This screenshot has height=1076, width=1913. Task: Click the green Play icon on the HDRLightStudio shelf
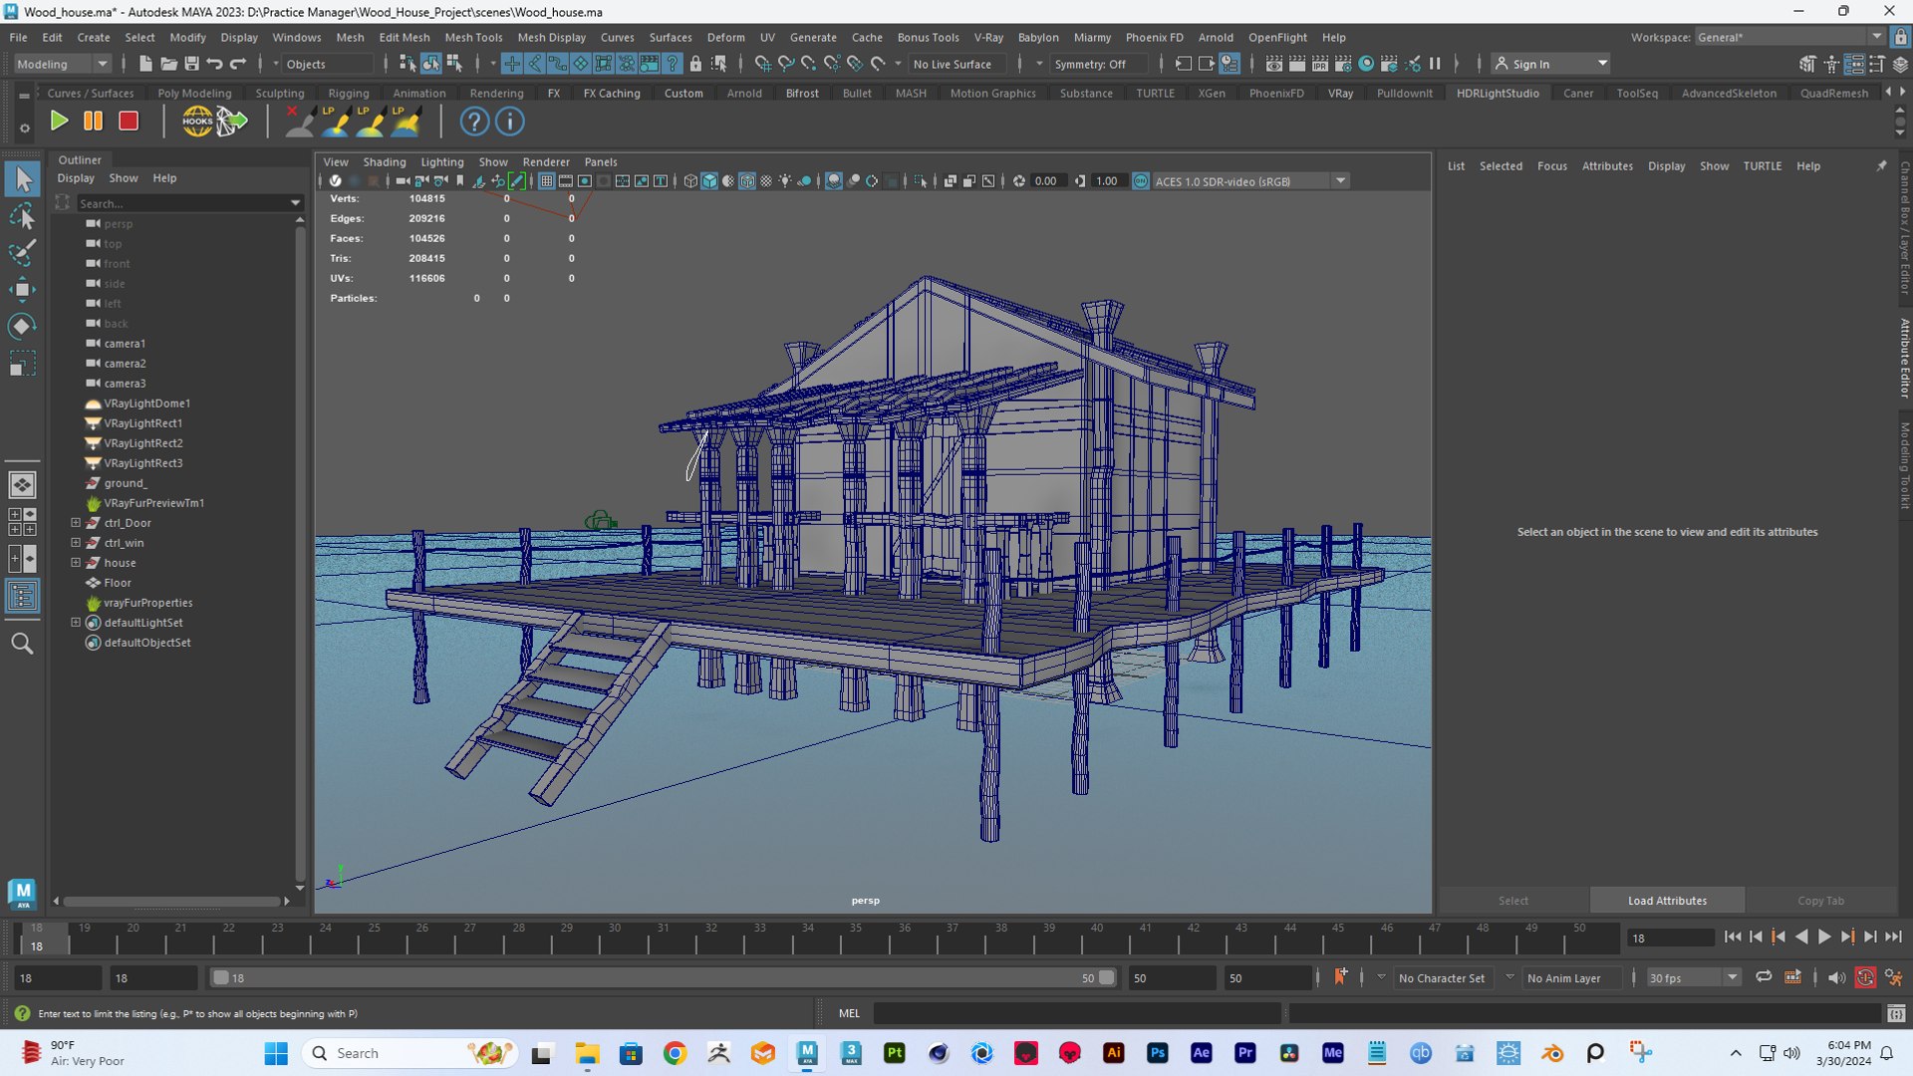[59, 122]
